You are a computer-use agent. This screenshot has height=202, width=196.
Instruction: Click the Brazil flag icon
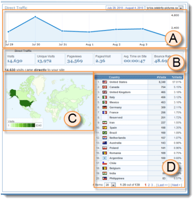pyautogui.click(x=104, y=133)
